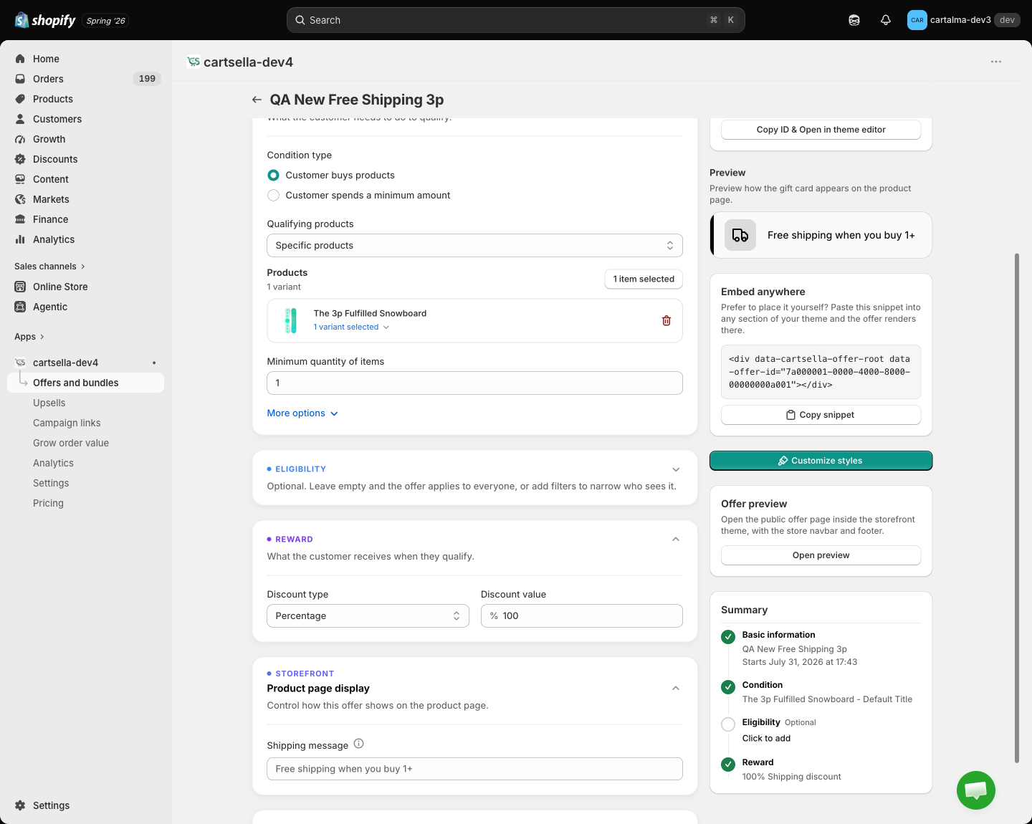Screen dimensions: 1032x824
Task: Click the Customers person icon
Action: (x=20, y=119)
